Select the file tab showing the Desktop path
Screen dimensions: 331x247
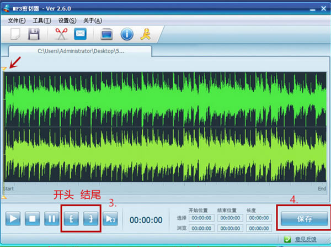81,51
